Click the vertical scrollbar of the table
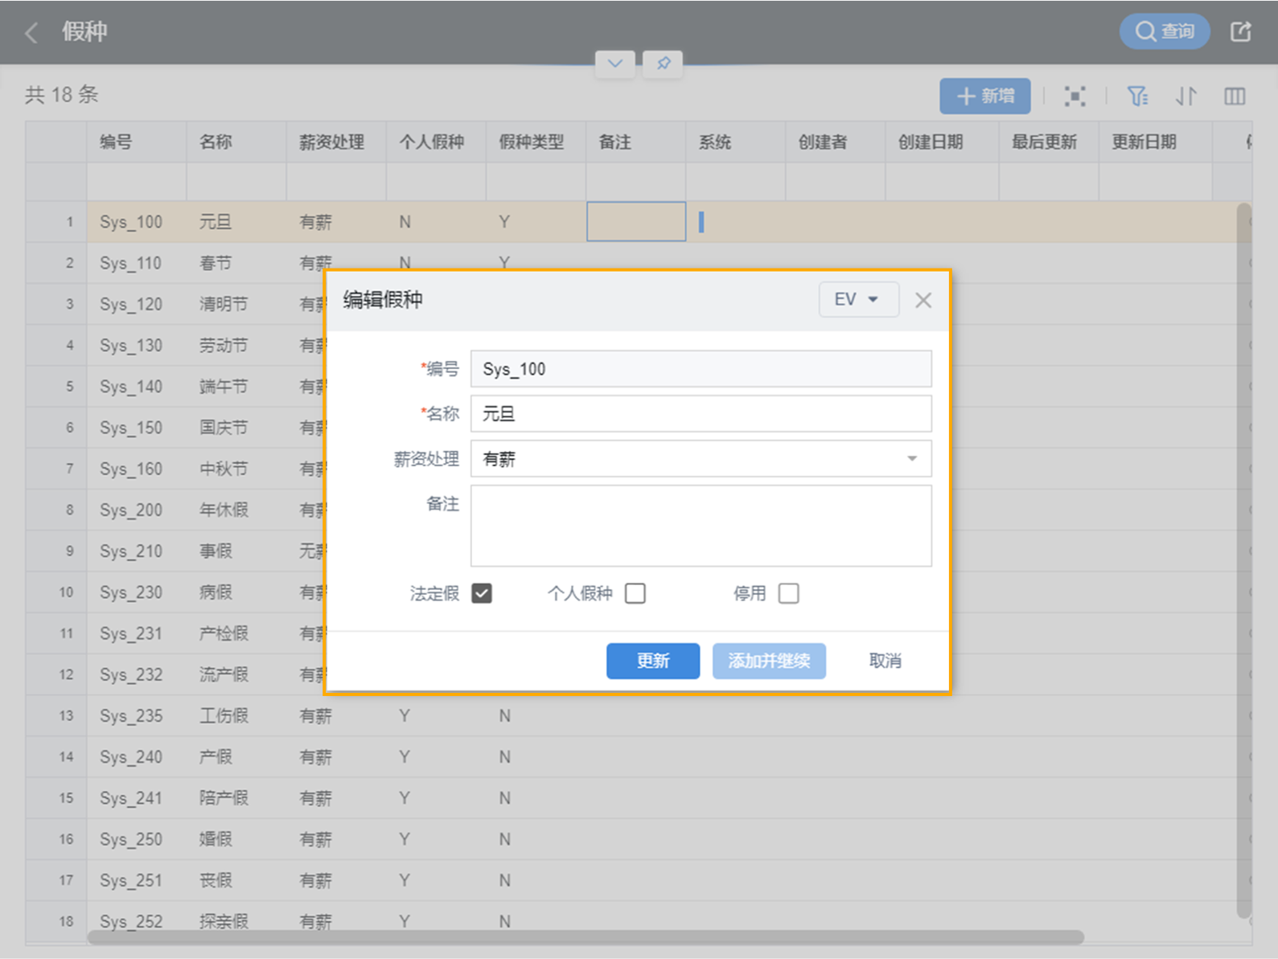Screen dimensions: 1278x959 coord(1244,560)
